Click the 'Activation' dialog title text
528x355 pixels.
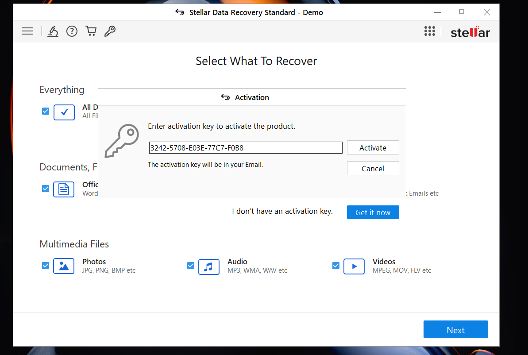[252, 98]
